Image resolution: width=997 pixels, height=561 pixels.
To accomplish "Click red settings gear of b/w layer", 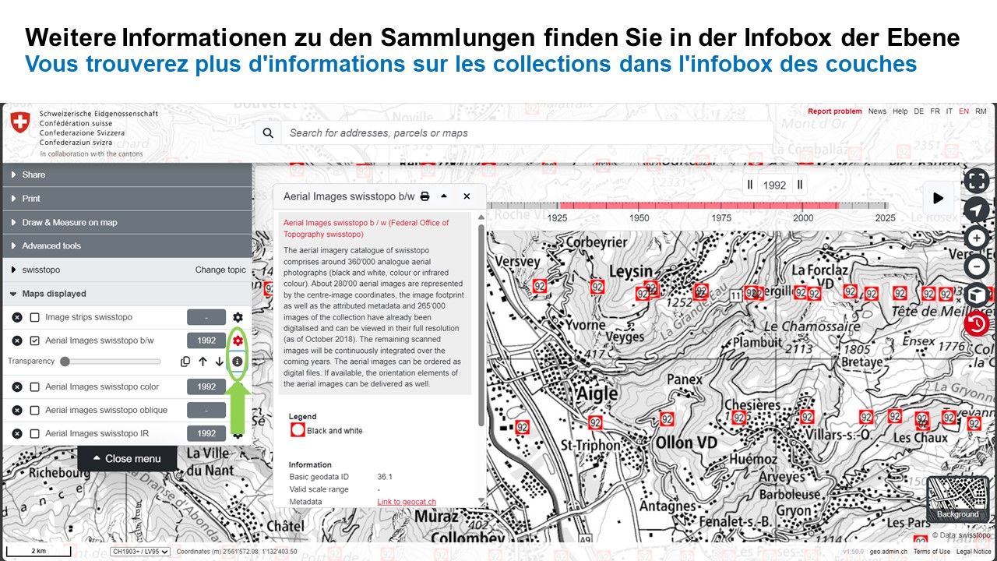I will pos(238,340).
